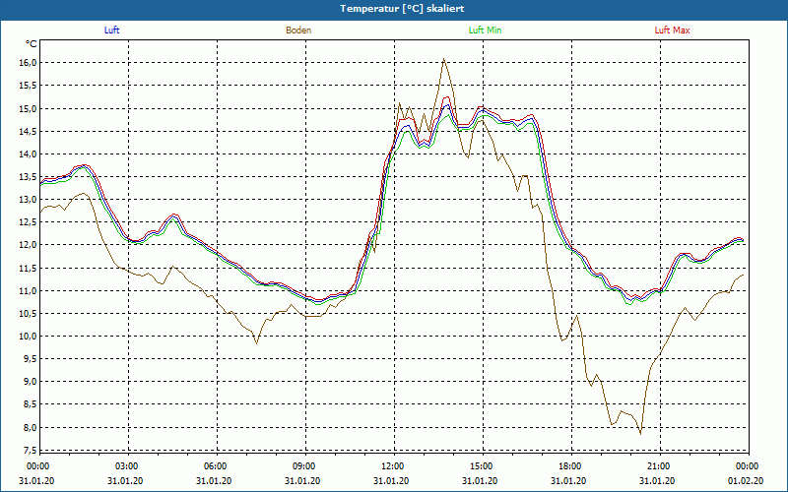Click the 8,0 y-axis value
Screen dimensions: 788x492
tap(30, 428)
